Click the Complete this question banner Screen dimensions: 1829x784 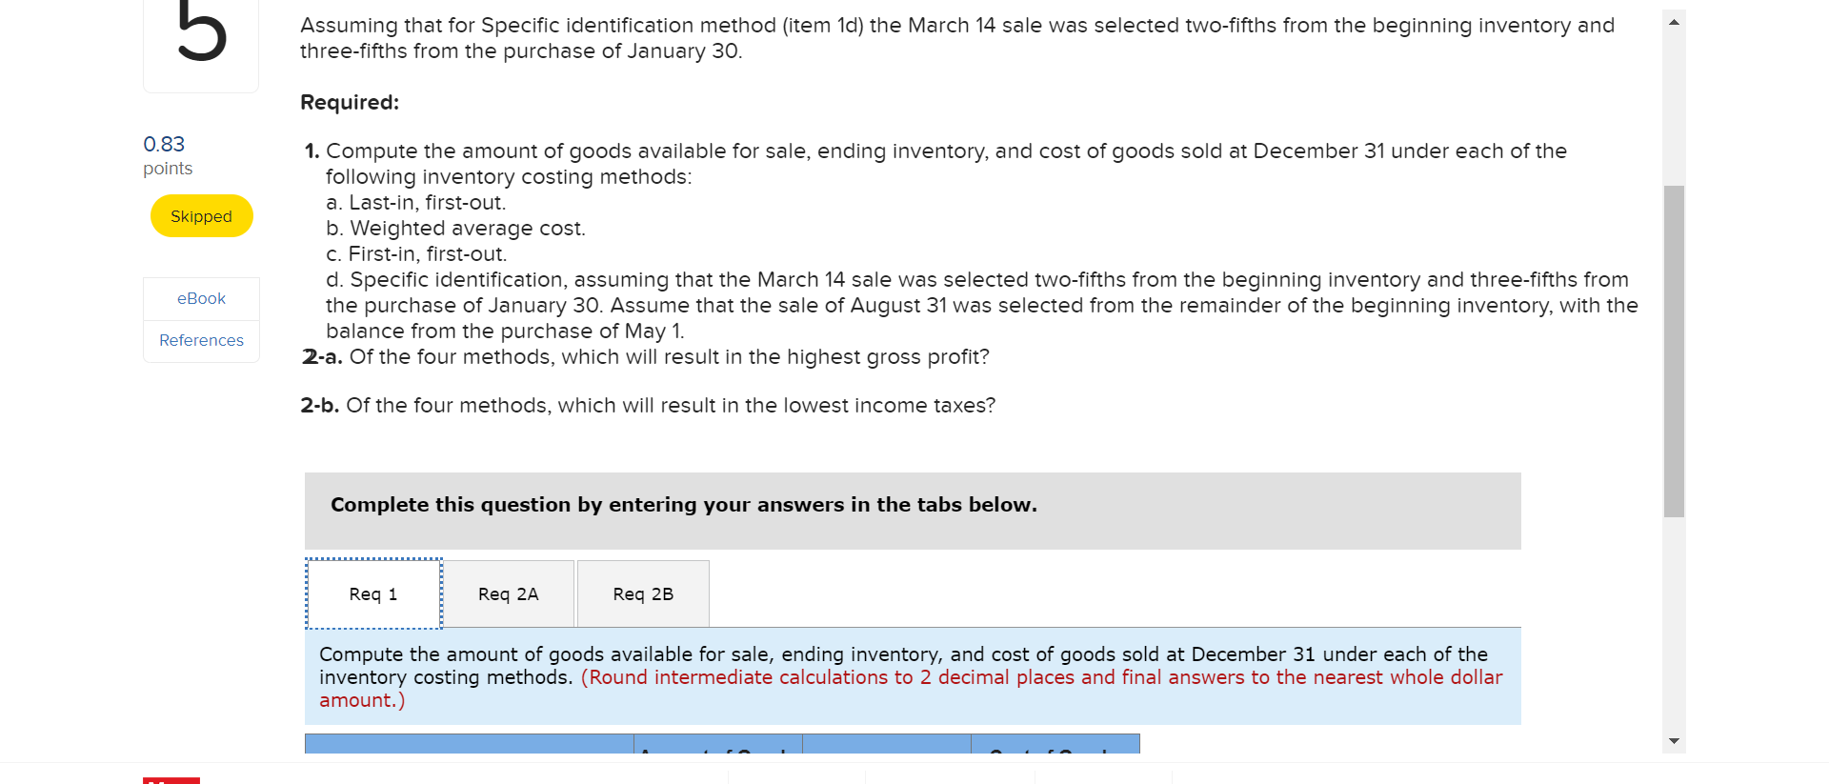pyautogui.click(x=683, y=505)
